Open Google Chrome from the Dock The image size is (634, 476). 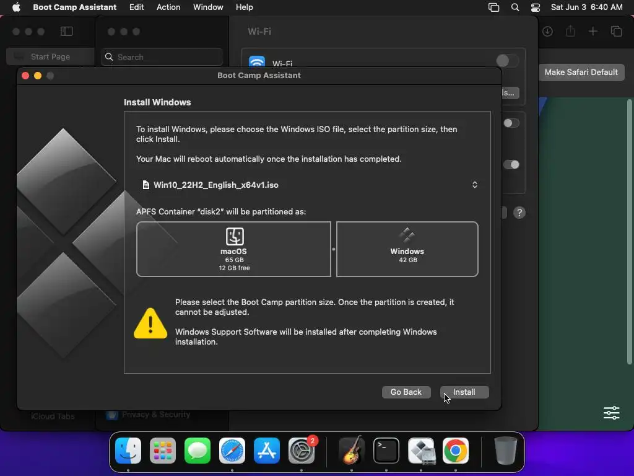tap(456, 451)
